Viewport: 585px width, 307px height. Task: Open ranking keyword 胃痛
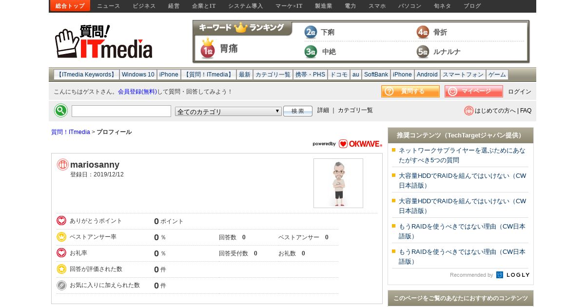(x=229, y=48)
